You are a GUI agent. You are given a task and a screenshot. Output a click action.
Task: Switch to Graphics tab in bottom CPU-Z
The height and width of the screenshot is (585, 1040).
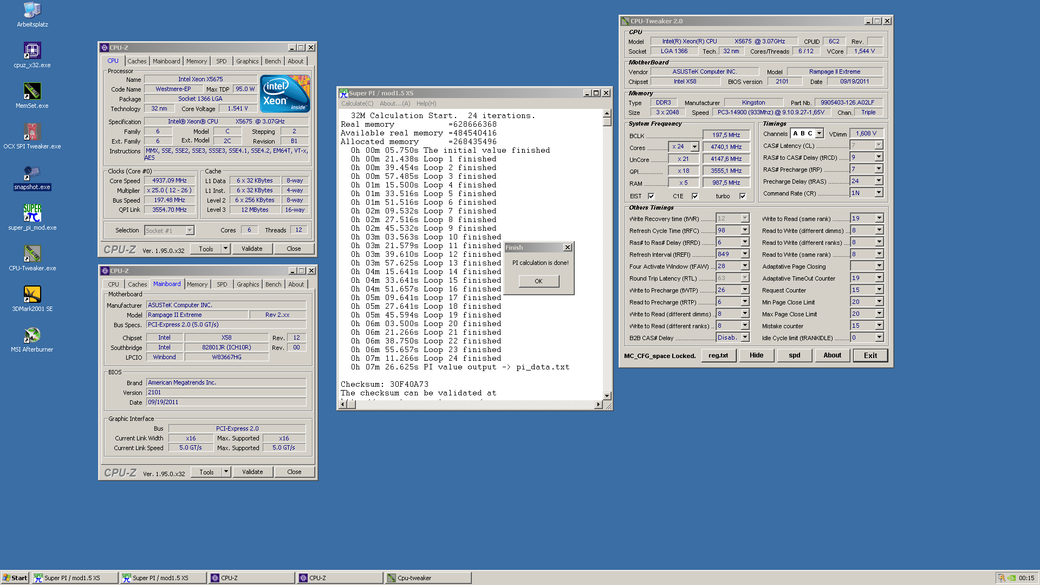point(248,284)
